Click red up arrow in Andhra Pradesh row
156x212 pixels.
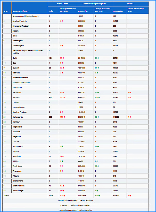coord(62,21)
